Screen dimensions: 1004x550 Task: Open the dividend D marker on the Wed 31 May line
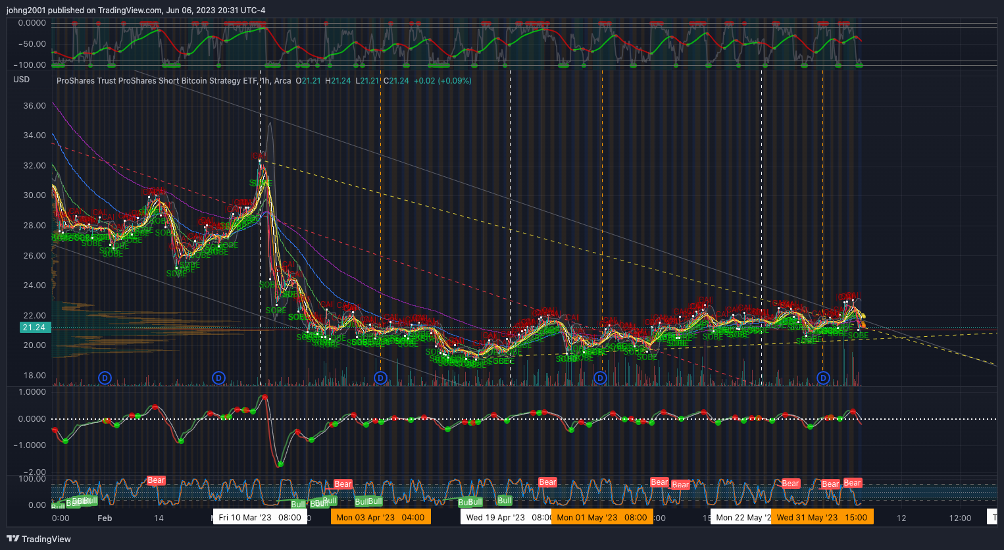(823, 378)
